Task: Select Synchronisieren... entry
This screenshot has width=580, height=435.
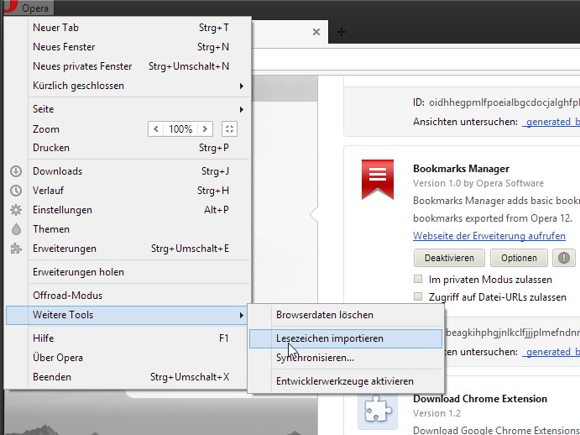Action: coord(346,358)
